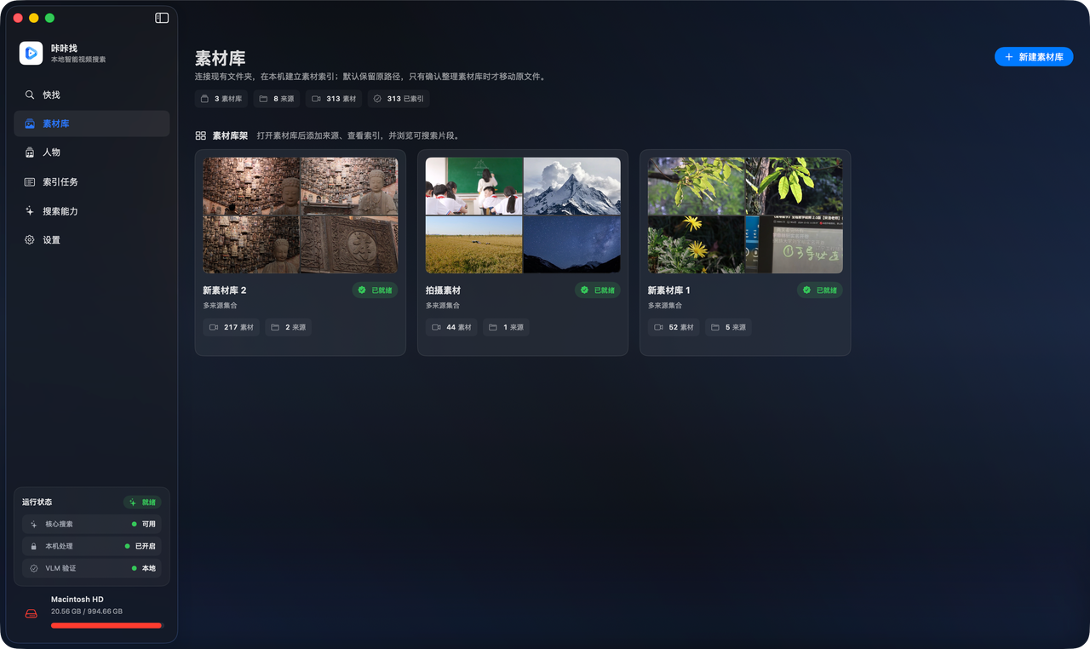Open 设置 gear icon
Image resolution: width=1090 pixels, height=649 pixels.
[30, 240]
